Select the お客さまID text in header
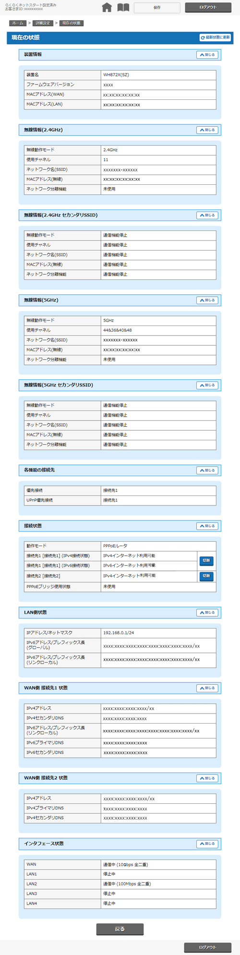Image resolution: width=240 pixels, height=955 pixels. (24, 9)
